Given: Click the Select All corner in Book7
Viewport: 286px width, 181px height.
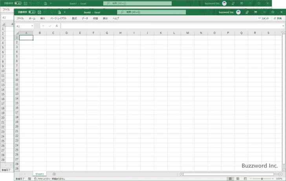Looking at the screenshot, I should click(x=3, y=24).
